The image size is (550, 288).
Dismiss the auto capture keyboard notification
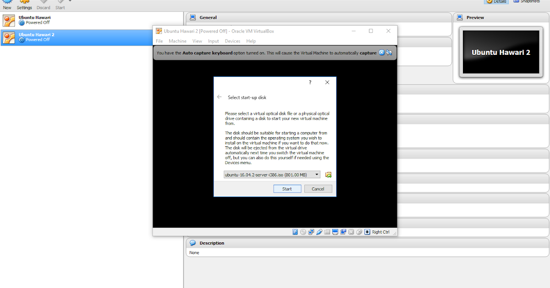pyautogui.click(x=381, y=53)
